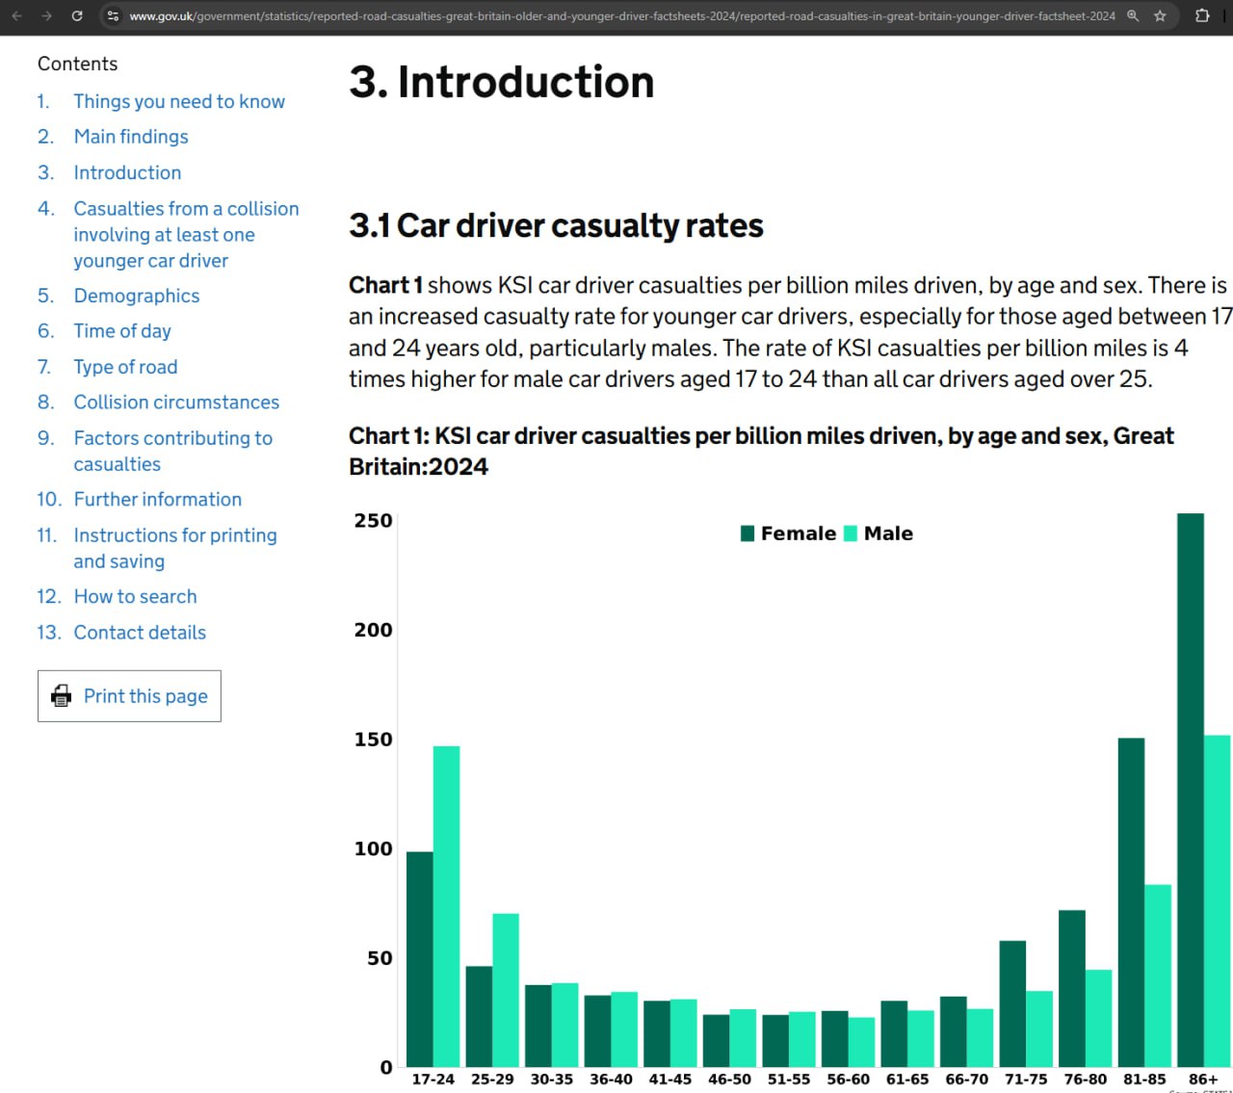Bookmark this page with the star icon
This screenshot has height=1093, width=1233.
tap(1160, 15)
